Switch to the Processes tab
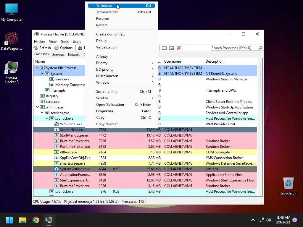303x227 pixels. point(41,54)
